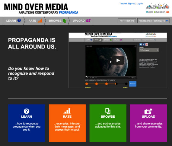
Task: Click the Twitter share icon in the preview
Action: (141, 44)
